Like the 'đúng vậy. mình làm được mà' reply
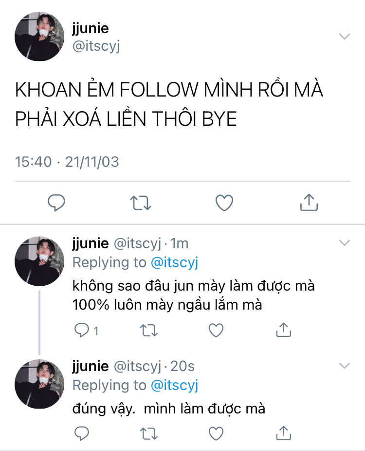Screen dimensions: 365x451 point(216,434)
